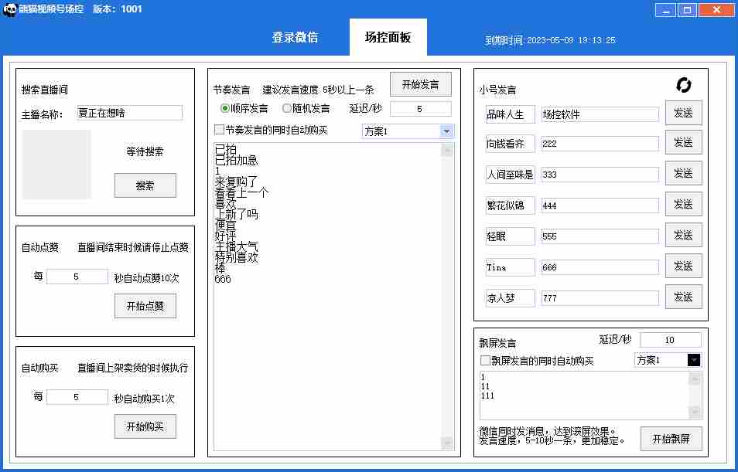738x472 pixels.
Task: Click 发送 for the 777 message row
Action: (x=683, y=297)
